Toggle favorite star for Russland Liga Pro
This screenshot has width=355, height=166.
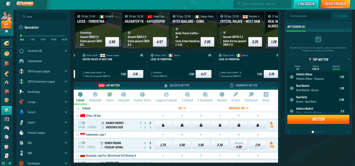coord(78,156)
